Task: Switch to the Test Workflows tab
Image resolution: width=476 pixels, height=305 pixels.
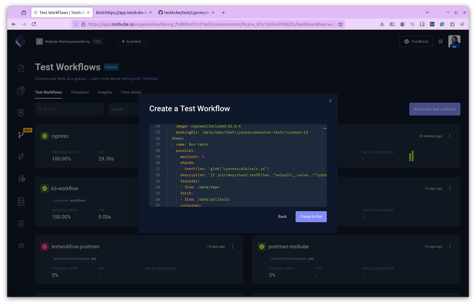Action: [x=48, y=92]
